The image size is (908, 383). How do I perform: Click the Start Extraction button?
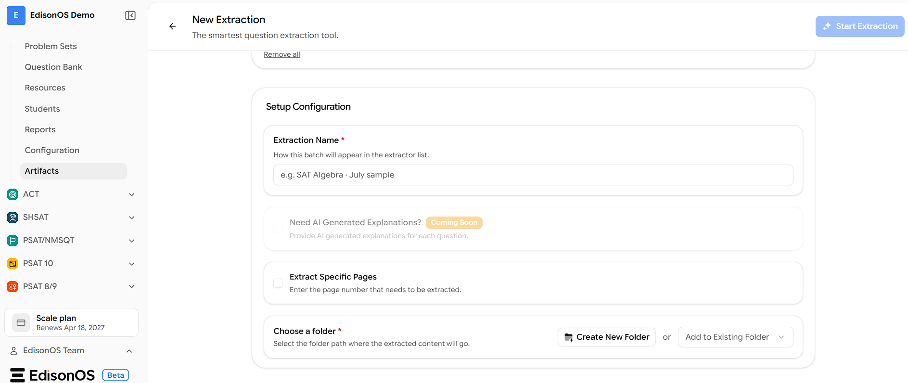click(860, 26)
